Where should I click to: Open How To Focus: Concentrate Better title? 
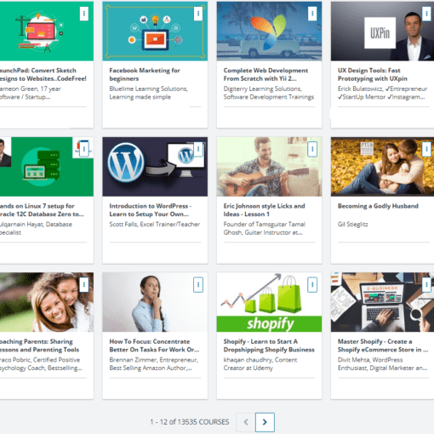154,345
